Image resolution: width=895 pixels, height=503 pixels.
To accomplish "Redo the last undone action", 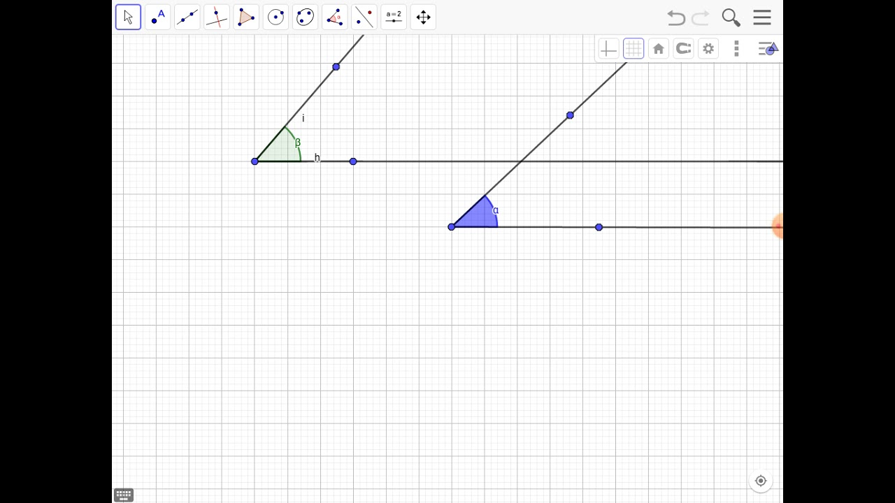I will (701, 17).
